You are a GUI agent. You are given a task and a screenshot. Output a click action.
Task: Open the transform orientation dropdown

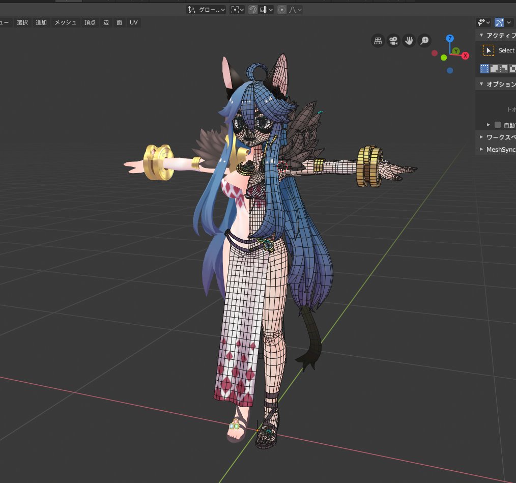206,10
